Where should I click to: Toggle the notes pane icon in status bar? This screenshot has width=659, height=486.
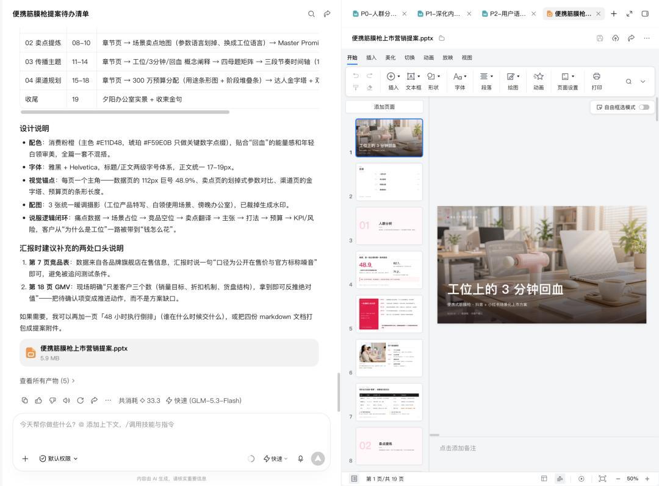[560, 479]
